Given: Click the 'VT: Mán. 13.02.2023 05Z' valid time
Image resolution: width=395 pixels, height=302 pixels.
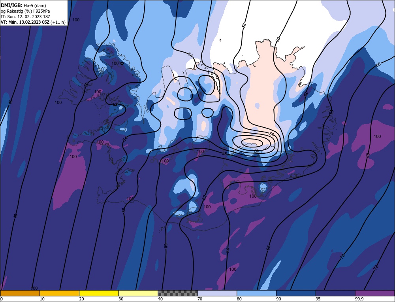Looking at the screenshot, I should [25, 22].
